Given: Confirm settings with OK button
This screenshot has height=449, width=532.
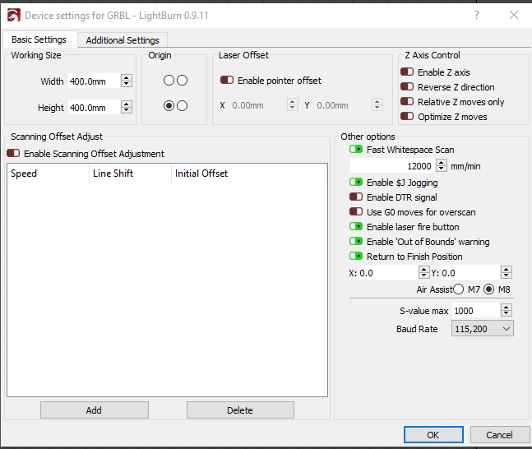Looking at the screenshot, I should 433,435.
